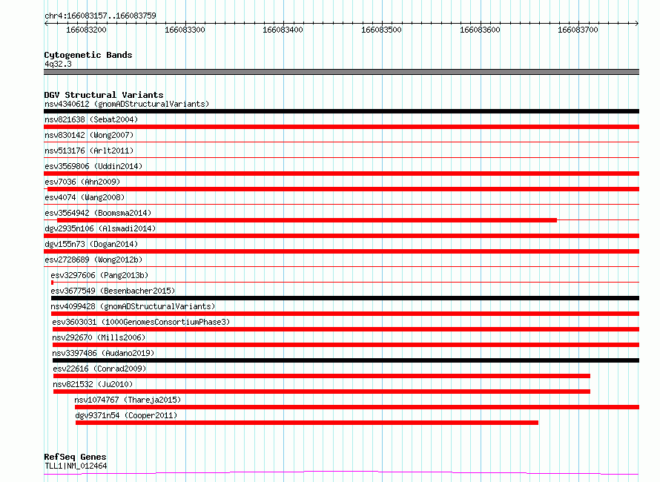Open the RefSeq Genes track title

click(x=75, y=457)
